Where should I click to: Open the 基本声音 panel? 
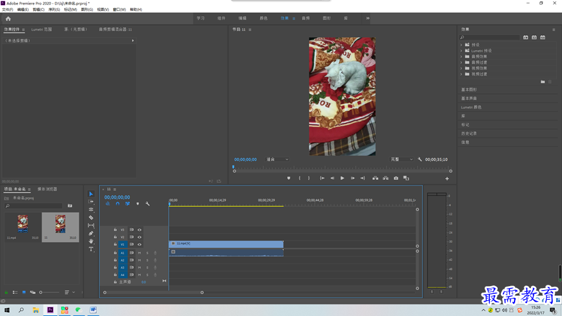coord(469,99)
